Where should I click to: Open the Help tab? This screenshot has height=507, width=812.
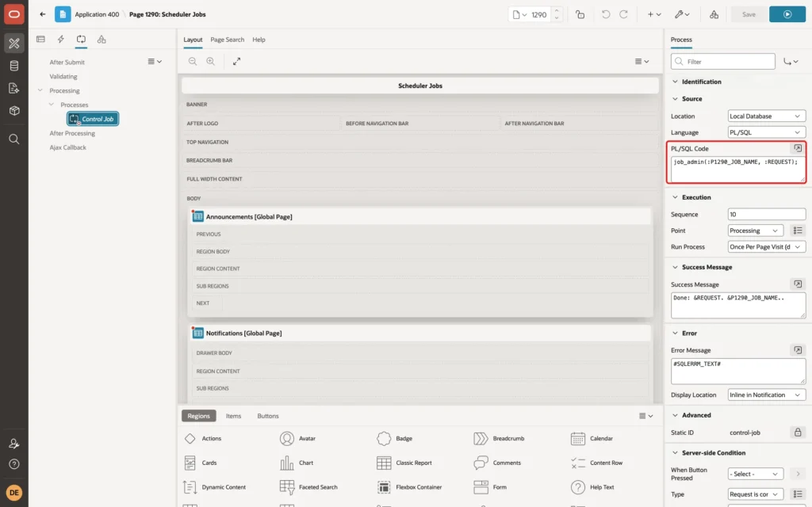[259, 40]
